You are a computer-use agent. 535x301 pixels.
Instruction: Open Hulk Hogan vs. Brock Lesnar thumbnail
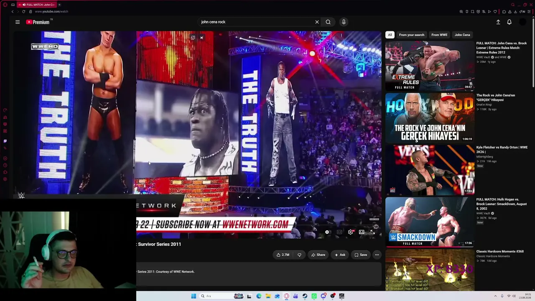pos(430,222)
